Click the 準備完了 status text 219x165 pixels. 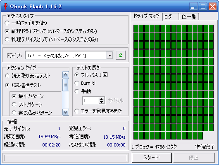point(205,147)
